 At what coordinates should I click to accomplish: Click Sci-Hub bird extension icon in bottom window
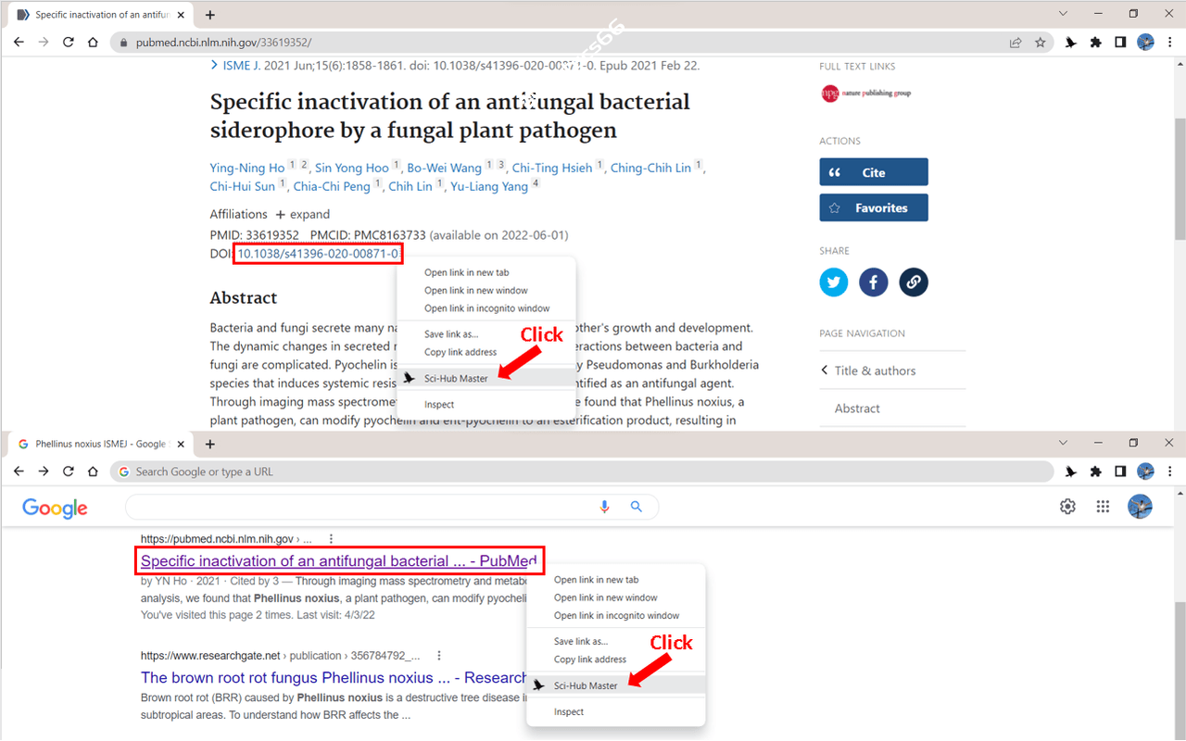click(x=1071, y=471)
